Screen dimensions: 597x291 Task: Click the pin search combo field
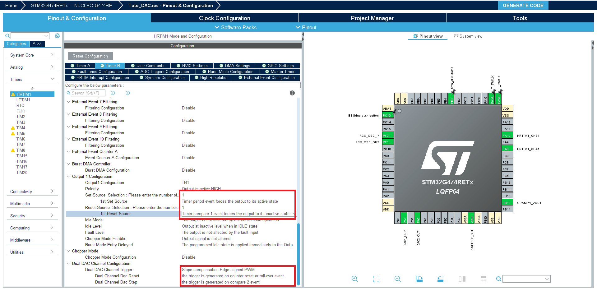(526, 279)
